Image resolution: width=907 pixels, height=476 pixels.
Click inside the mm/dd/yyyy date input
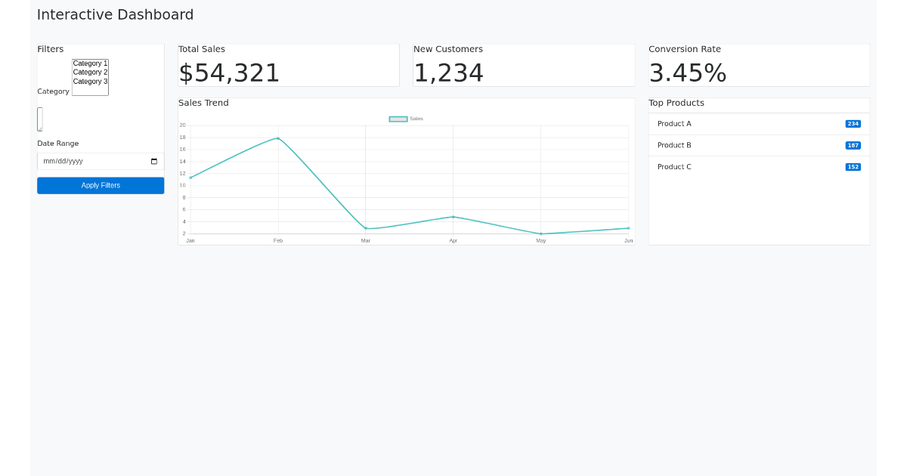(83, 161)
